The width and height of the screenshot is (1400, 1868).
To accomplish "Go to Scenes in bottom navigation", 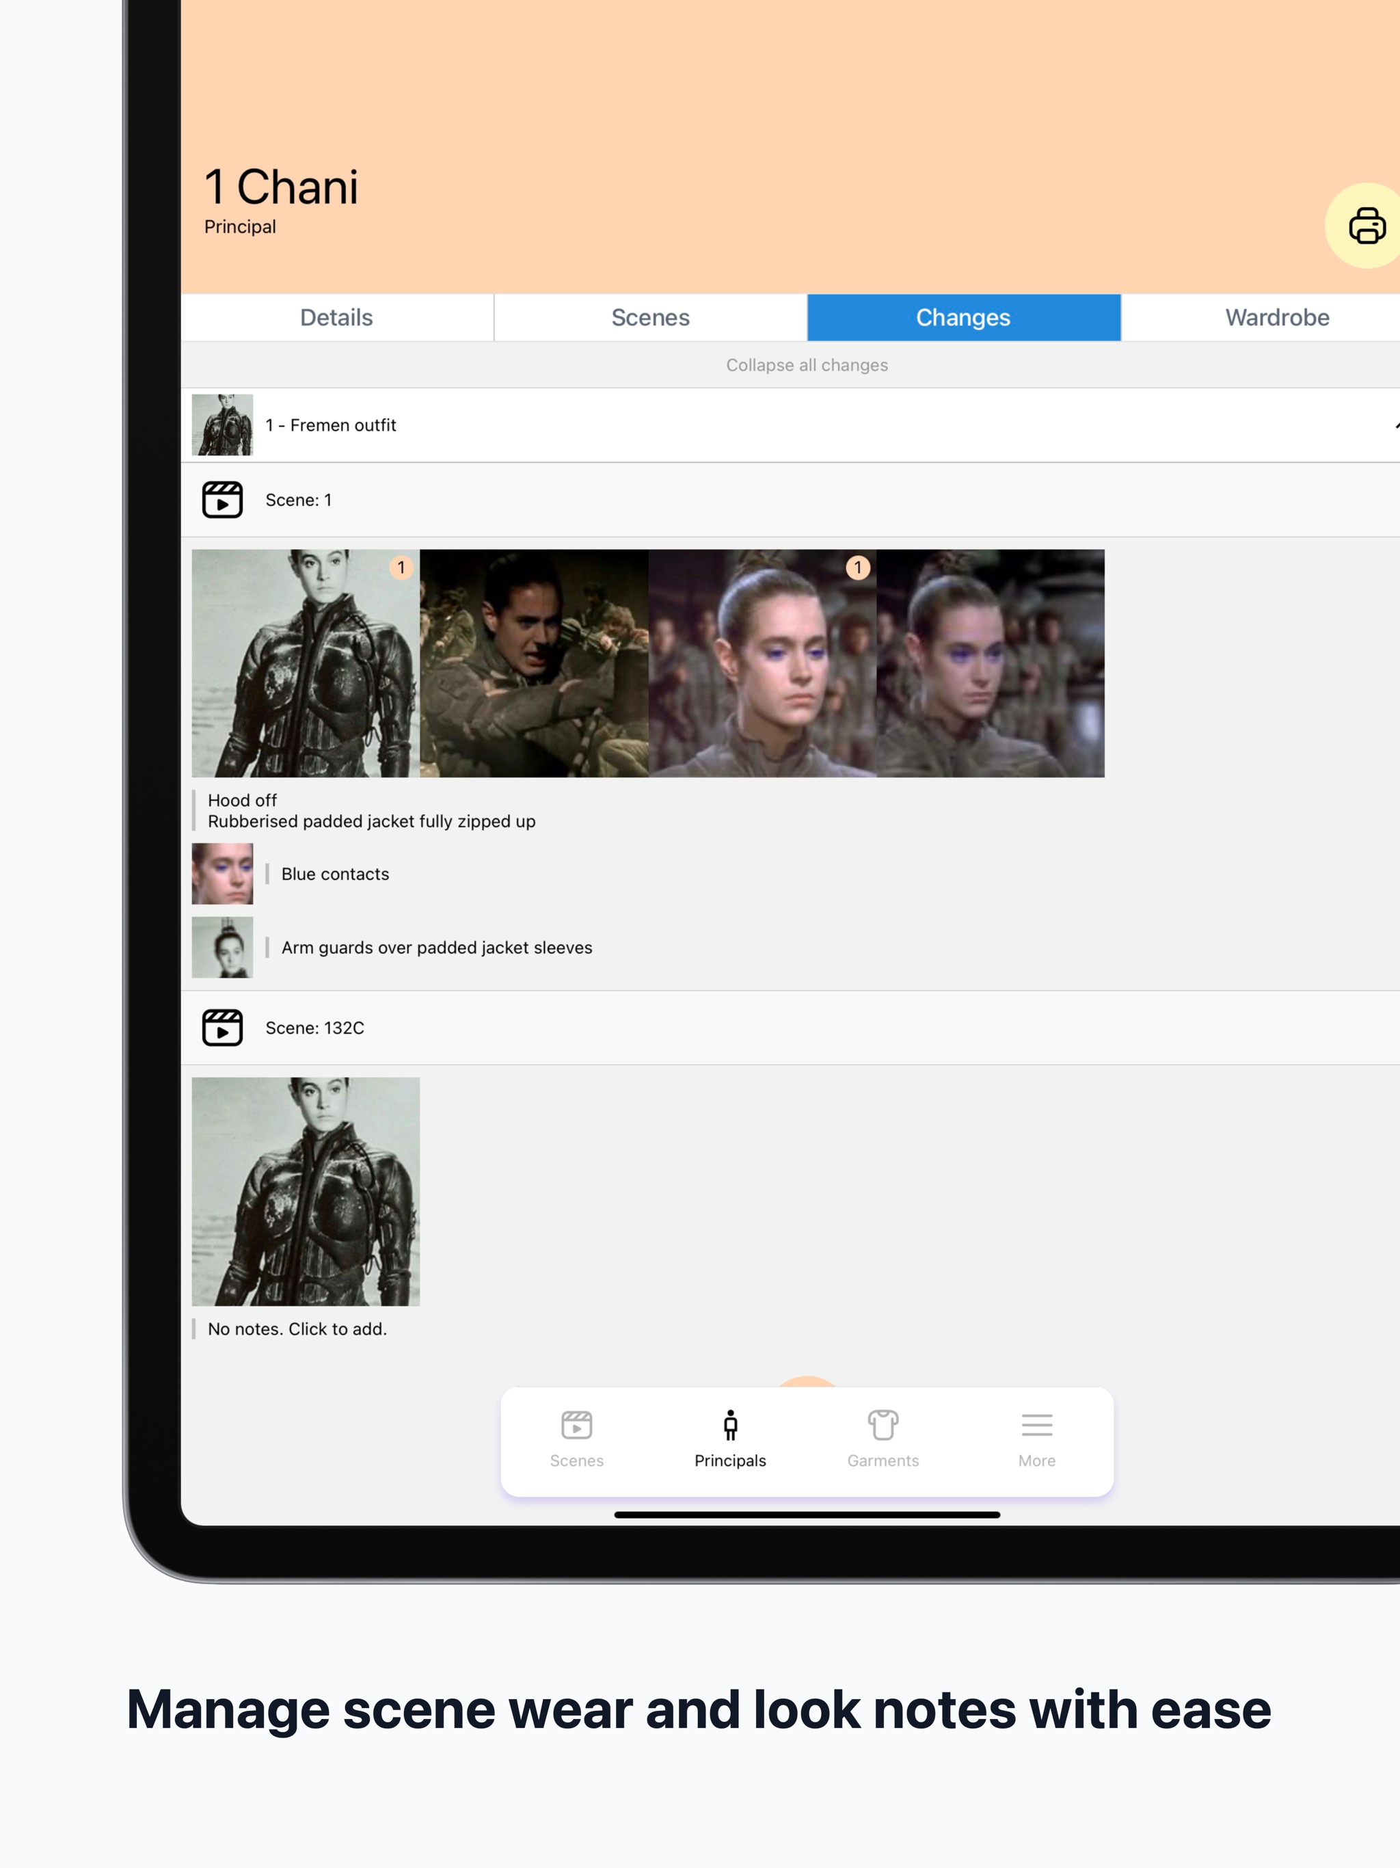I will tap(577, 1440).
